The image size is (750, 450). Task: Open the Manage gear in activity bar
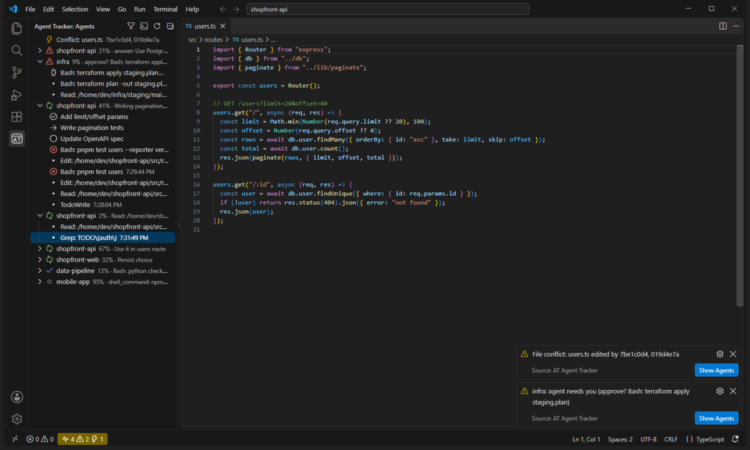click(17, 419)
